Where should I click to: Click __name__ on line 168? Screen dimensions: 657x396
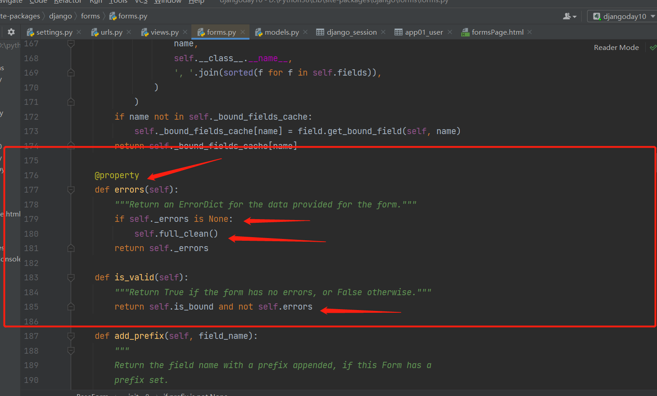click(x=268, y=58)
